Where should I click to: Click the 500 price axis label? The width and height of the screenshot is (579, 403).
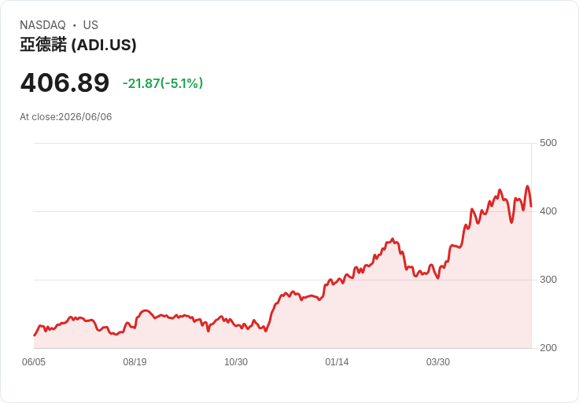548,143
